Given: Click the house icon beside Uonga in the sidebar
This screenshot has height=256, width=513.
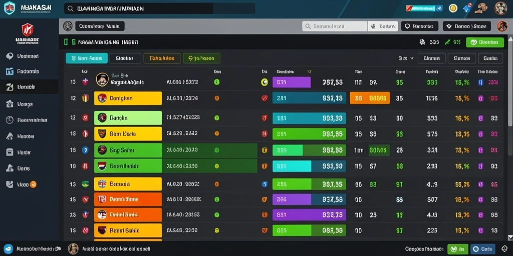Looking at the screenshot, I should click(x=10, y=104).
